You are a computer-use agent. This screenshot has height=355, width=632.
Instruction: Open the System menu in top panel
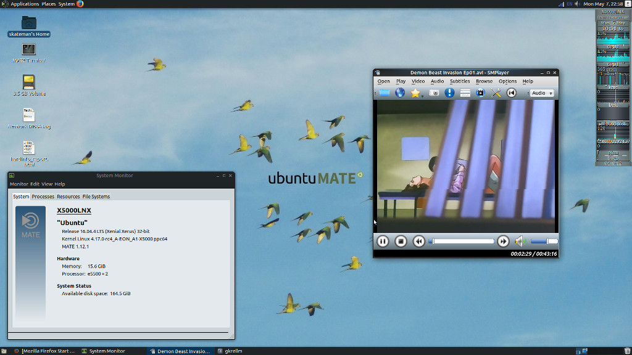click(x=66, y=4)
